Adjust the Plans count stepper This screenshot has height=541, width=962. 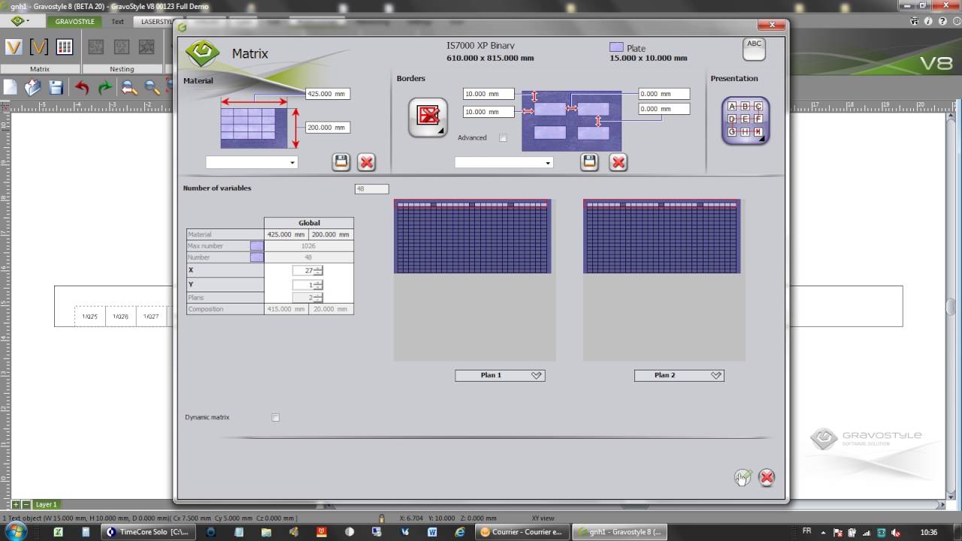click(x=319, y=298)
